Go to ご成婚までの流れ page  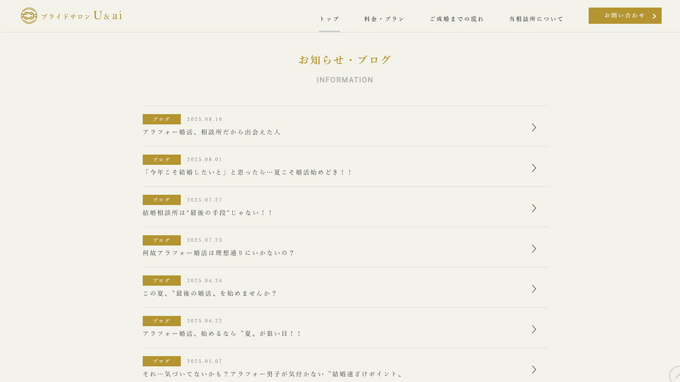(457, 19)
